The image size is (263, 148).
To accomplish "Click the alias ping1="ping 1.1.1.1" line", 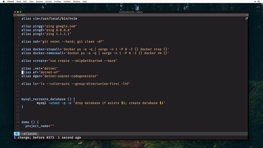I will coord(46,34).
